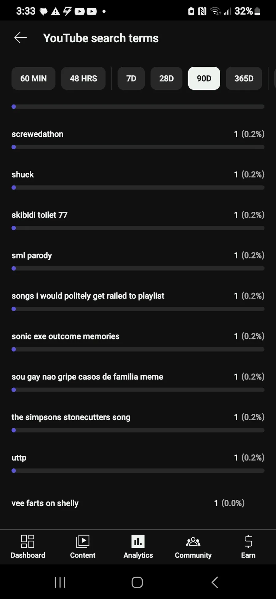Select the Analytics bar chart icon
Viewport: 276px width, 599px height.
point(138,541)
